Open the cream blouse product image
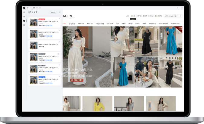 point(161,104)
